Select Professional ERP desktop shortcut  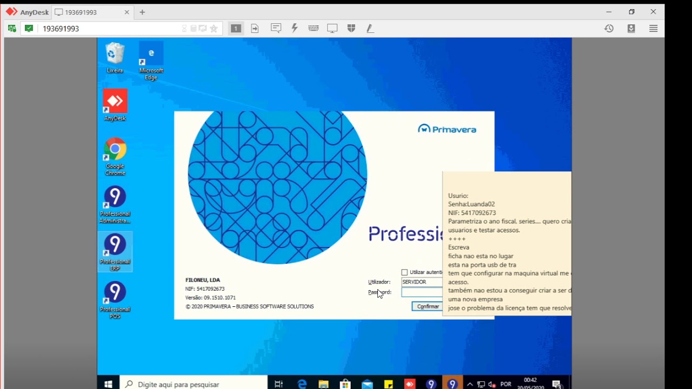pos(115,252)
